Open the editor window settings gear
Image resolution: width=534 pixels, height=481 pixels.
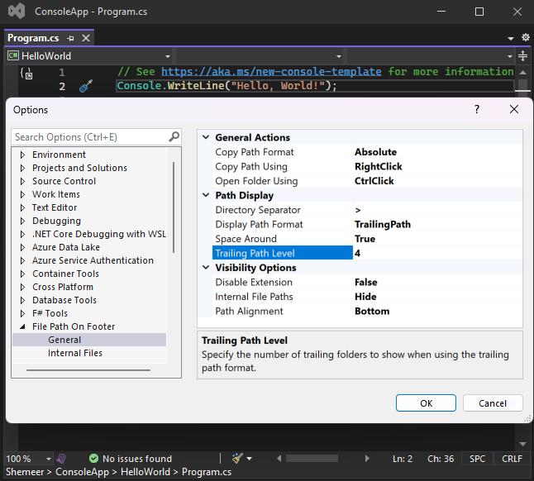525,38
